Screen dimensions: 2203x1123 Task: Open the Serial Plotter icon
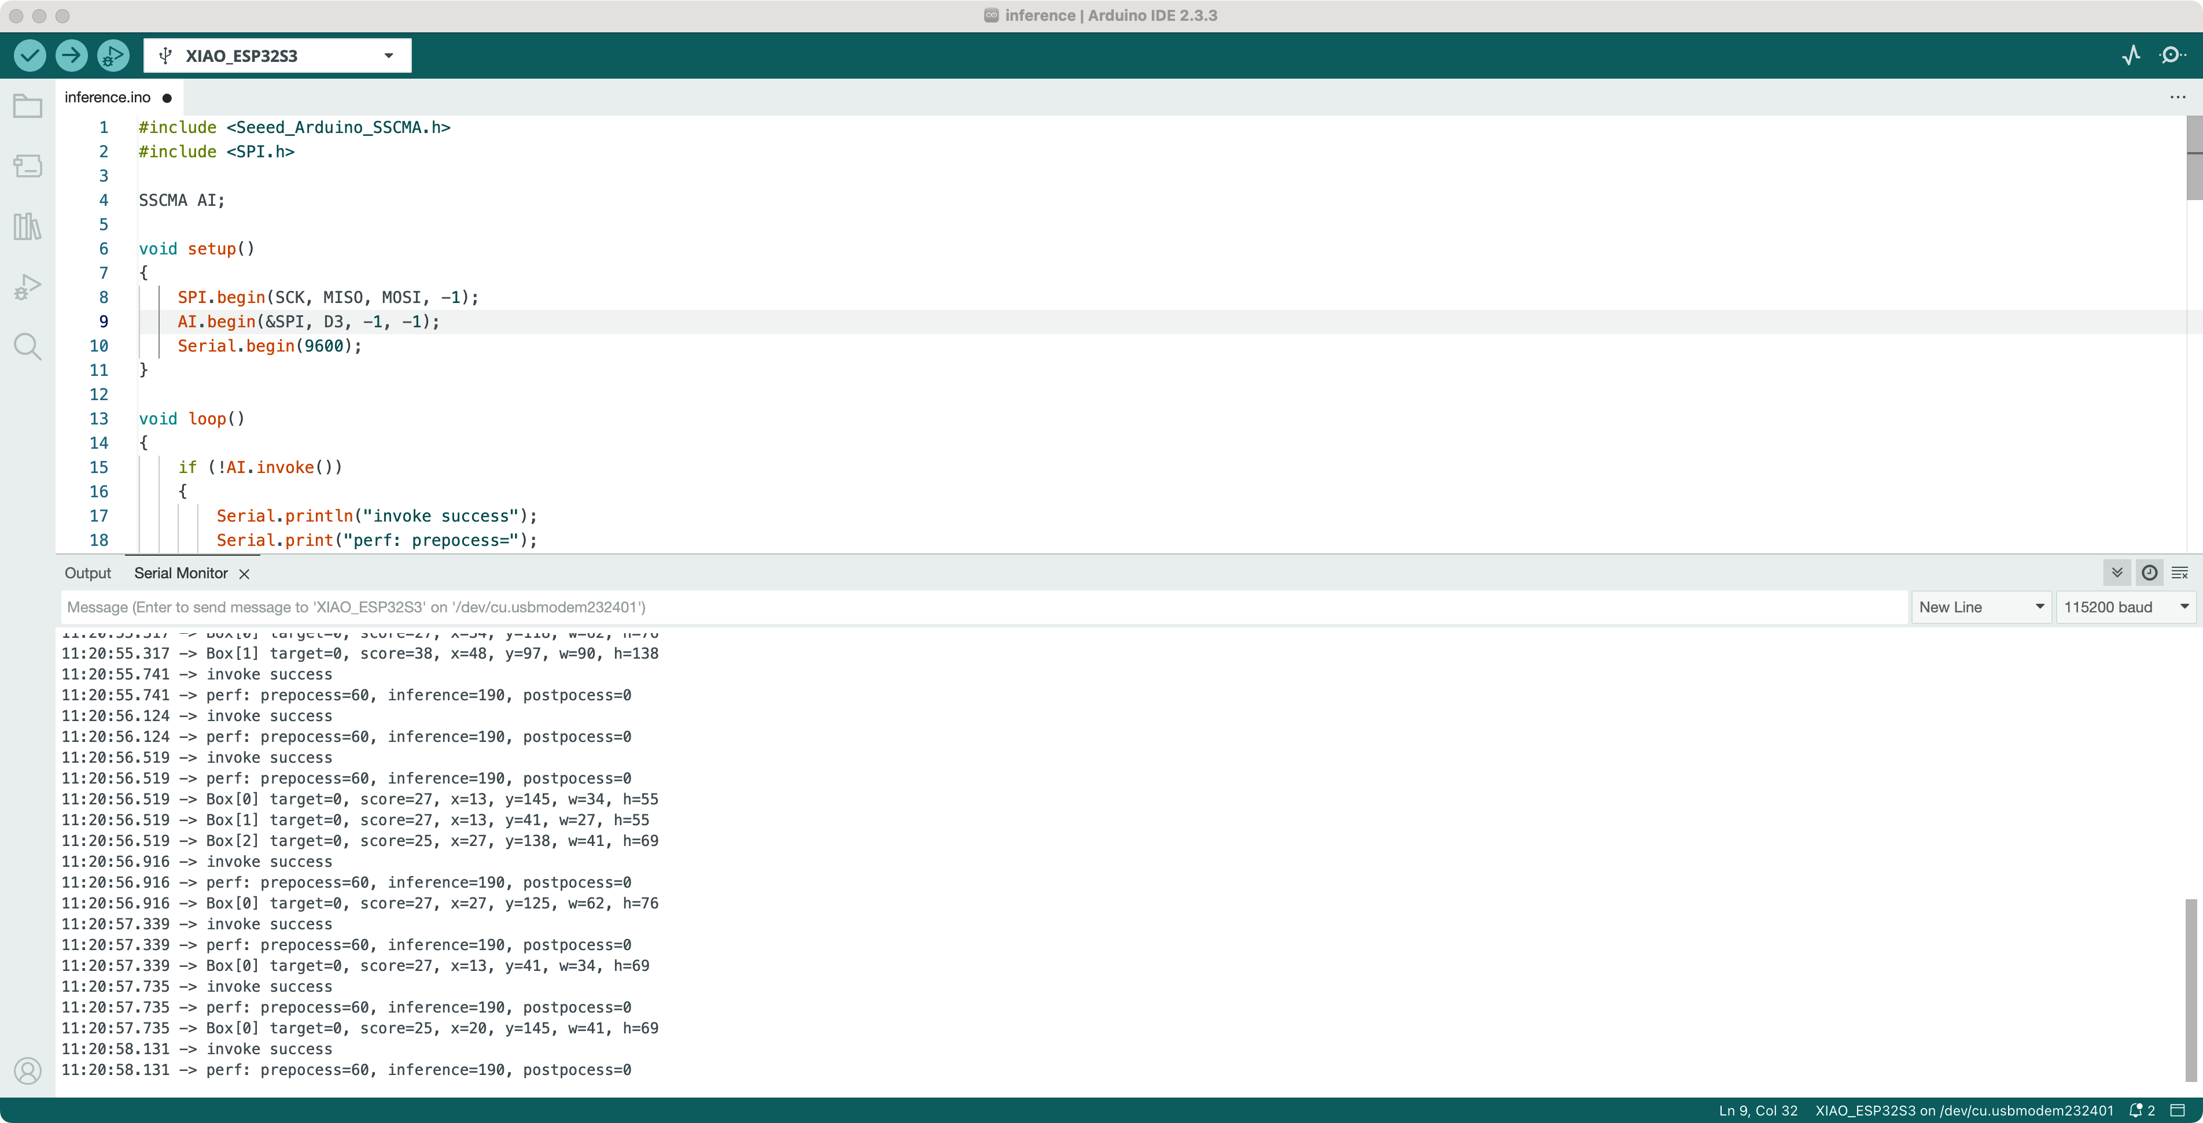2130,56
